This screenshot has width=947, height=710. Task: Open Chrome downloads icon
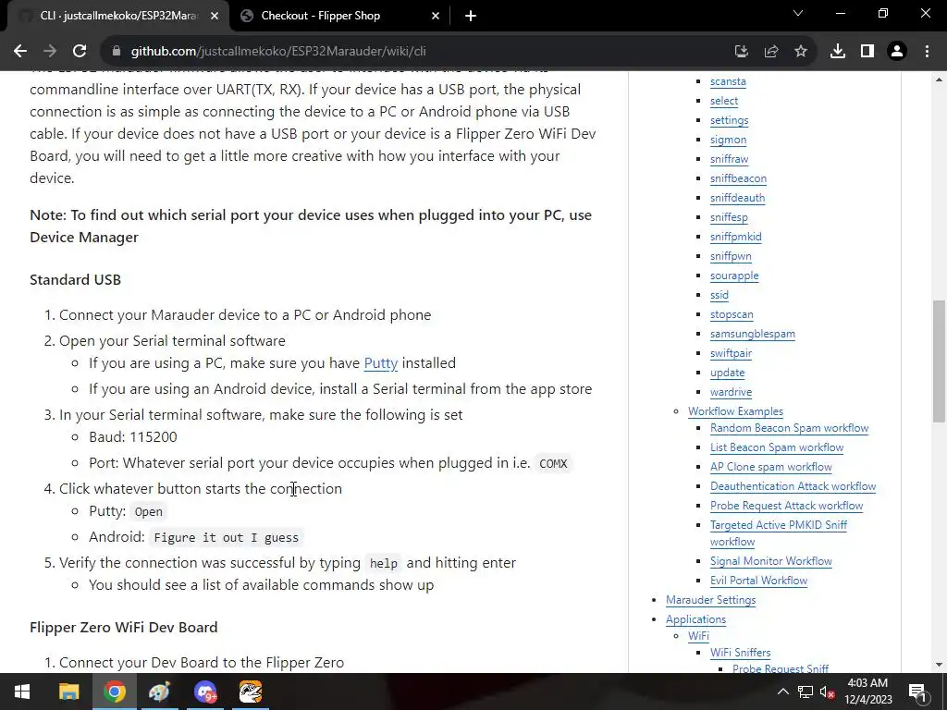838,52
